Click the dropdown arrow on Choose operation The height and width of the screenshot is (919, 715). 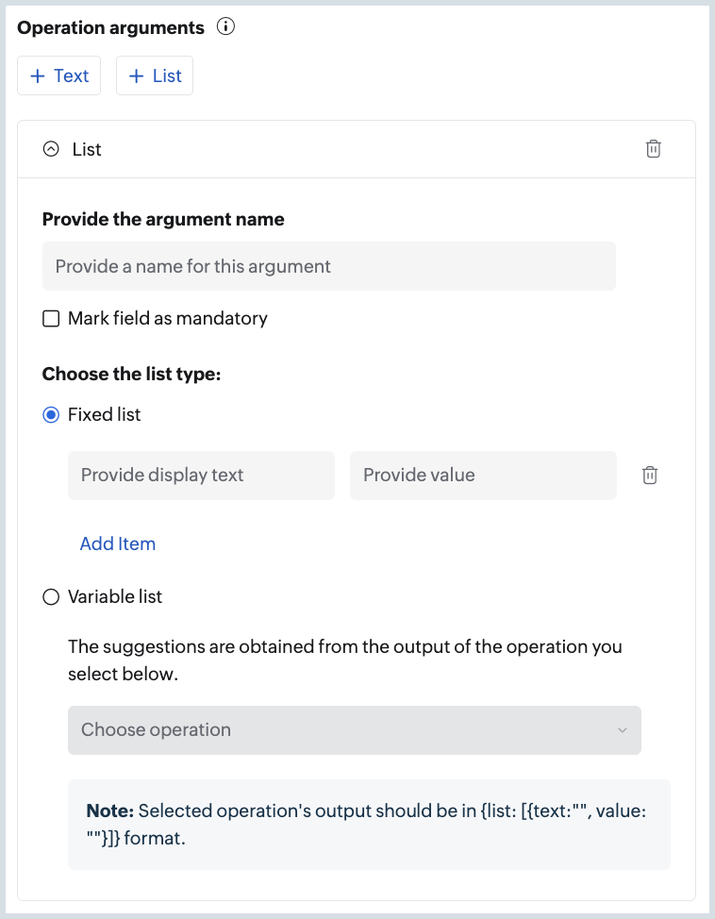pyautogui.click(x=622, y=729)
